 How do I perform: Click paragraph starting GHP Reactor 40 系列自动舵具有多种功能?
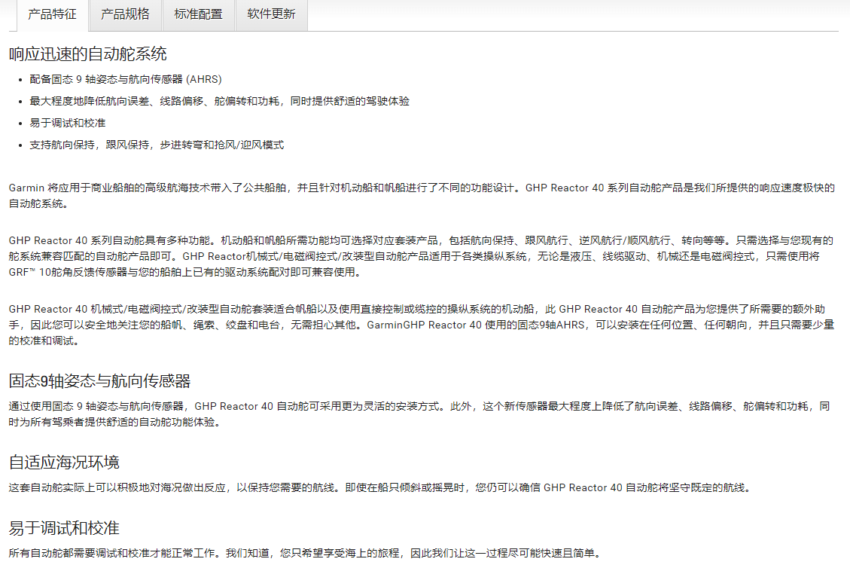421,241
